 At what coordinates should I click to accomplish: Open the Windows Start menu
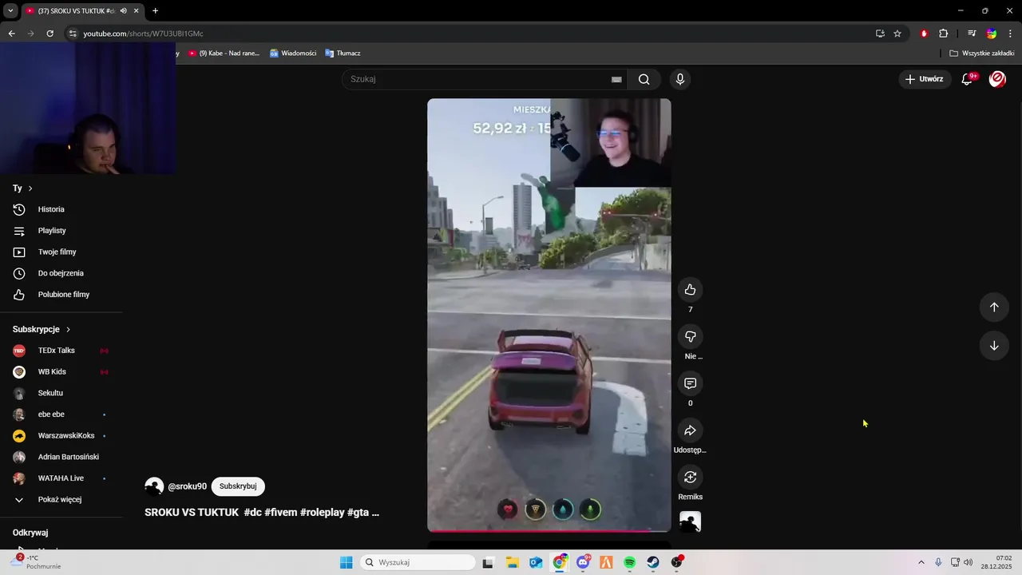(346, 562)
